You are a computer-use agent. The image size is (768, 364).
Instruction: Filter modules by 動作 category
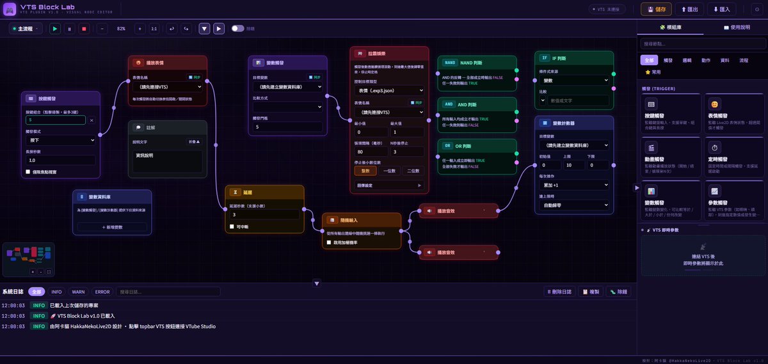[705, 60]
